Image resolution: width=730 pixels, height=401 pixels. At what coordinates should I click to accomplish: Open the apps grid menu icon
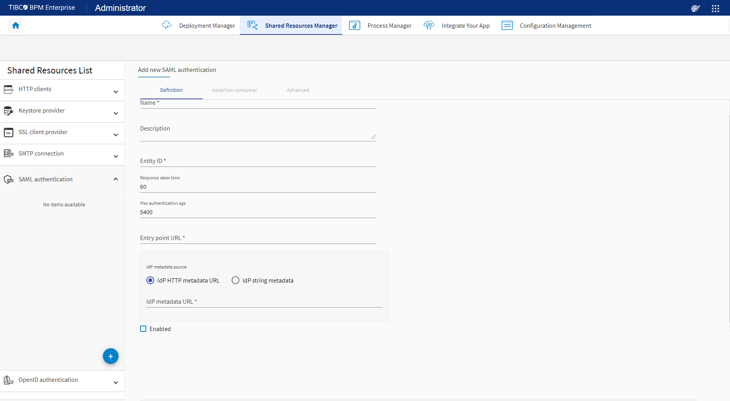pyautogui.click(x=716, y=9)
